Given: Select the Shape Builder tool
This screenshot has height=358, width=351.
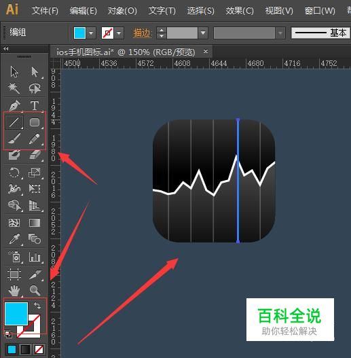Looking at the screenshot, I should click(x=14, y=205).
